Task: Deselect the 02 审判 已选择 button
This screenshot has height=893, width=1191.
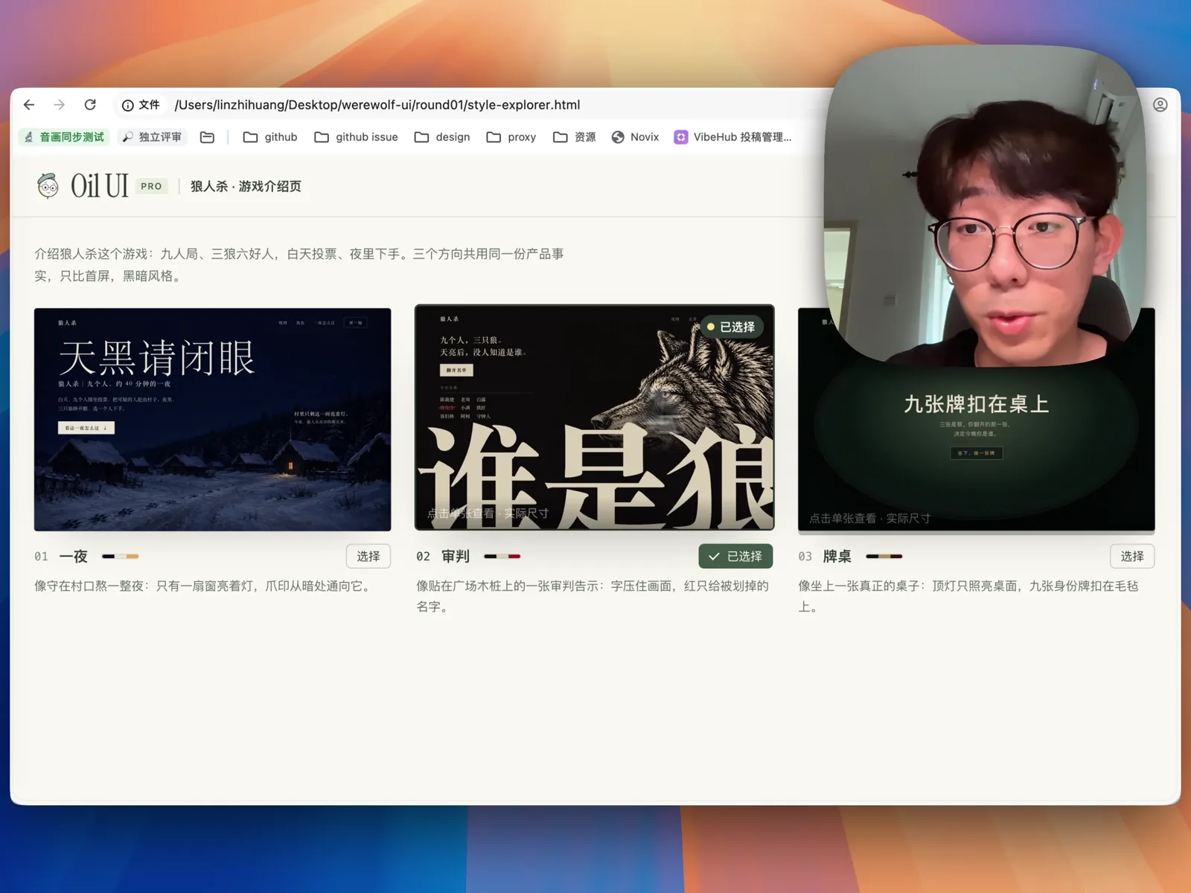Action: (735, 556)
